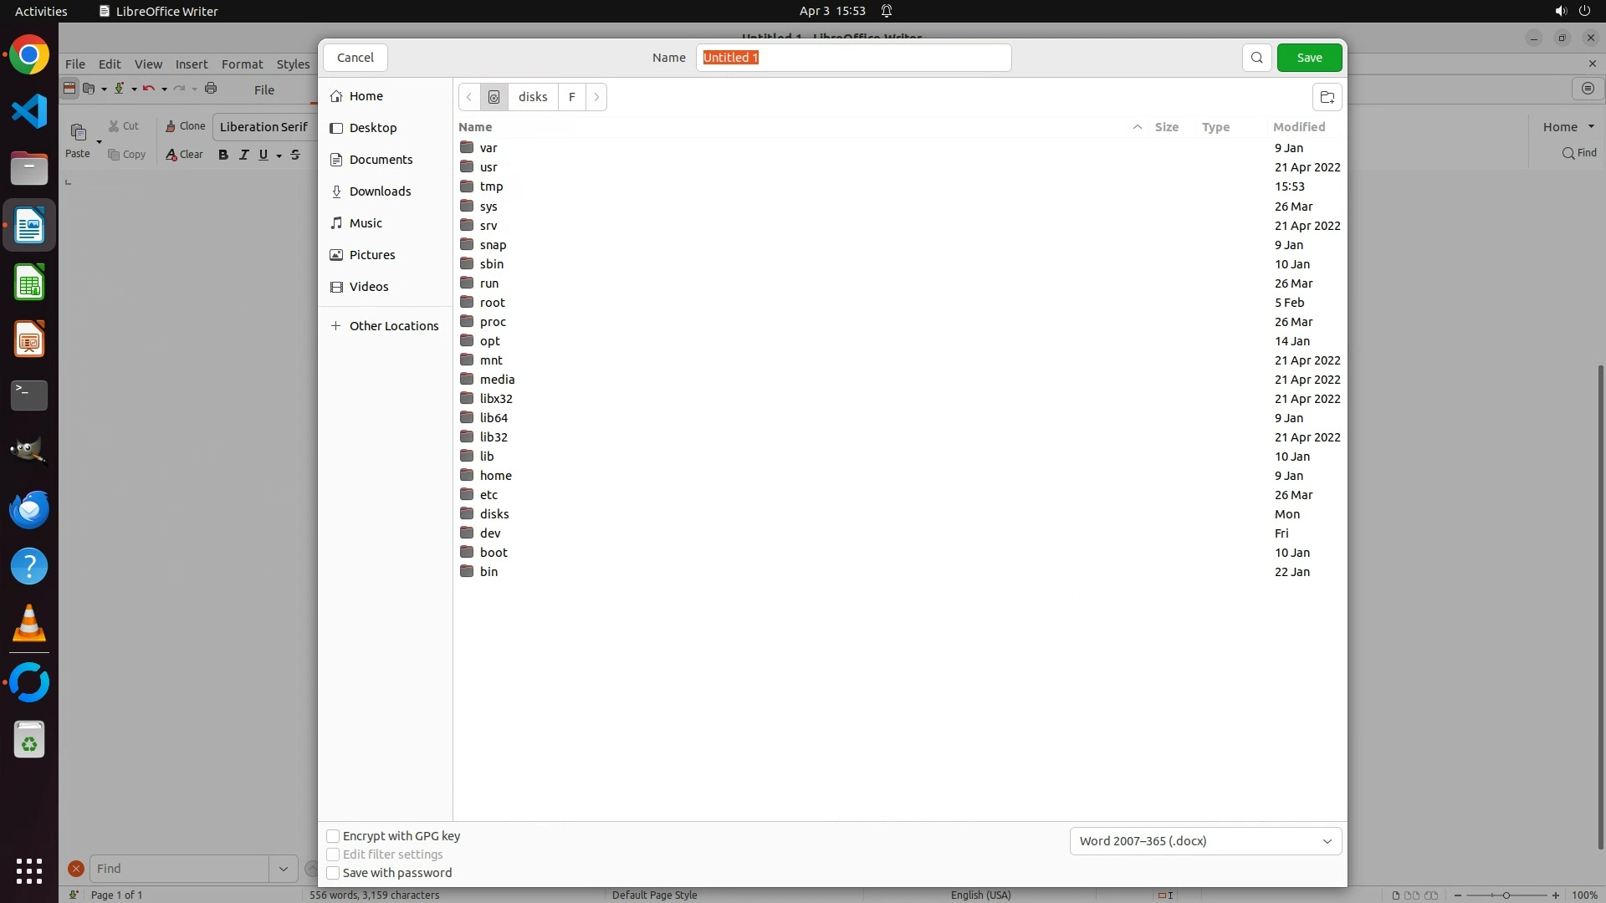Open the Word 2007–365 file type dropdown

coord(1205,841)
